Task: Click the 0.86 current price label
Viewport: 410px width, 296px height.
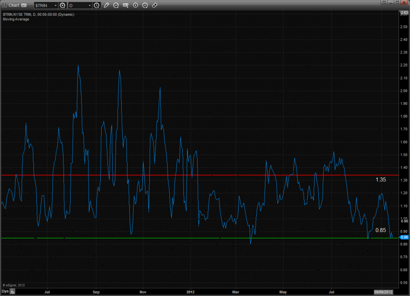Action: (403, 237)
